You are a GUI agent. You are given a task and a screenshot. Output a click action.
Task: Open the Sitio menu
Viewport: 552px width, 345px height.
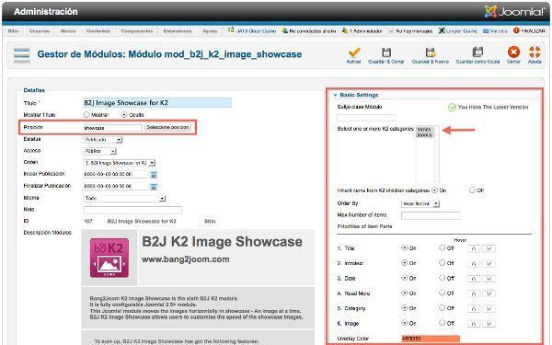(x=14, y=31)
